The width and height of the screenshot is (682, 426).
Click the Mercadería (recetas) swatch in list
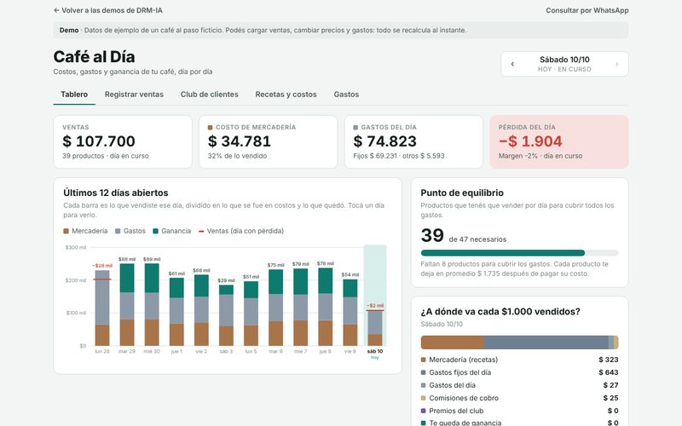[423, 360]
